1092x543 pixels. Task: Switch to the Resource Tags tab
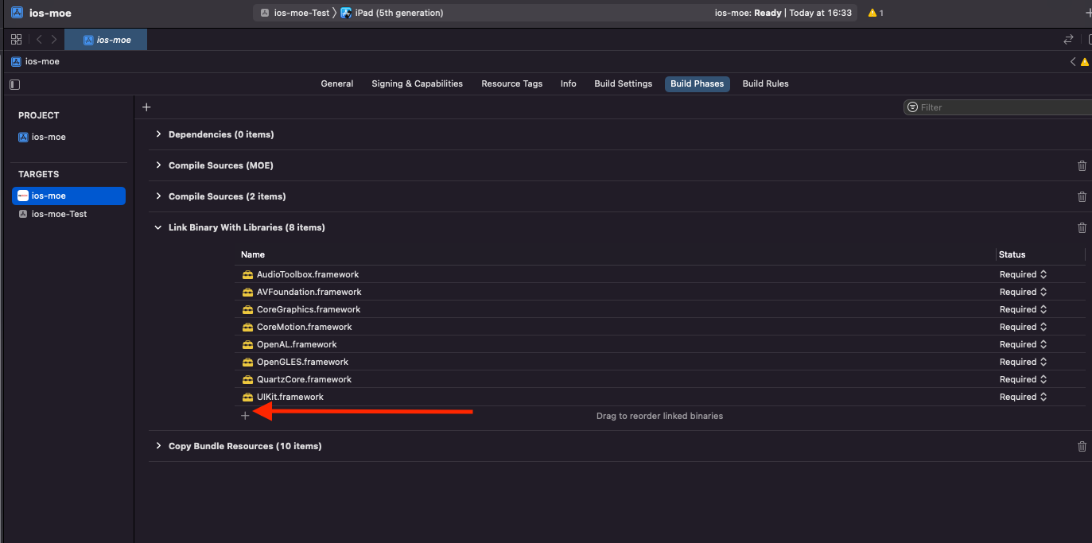click(512, 83)
